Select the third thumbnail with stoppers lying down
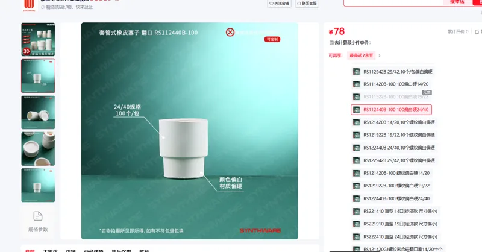 38,112
